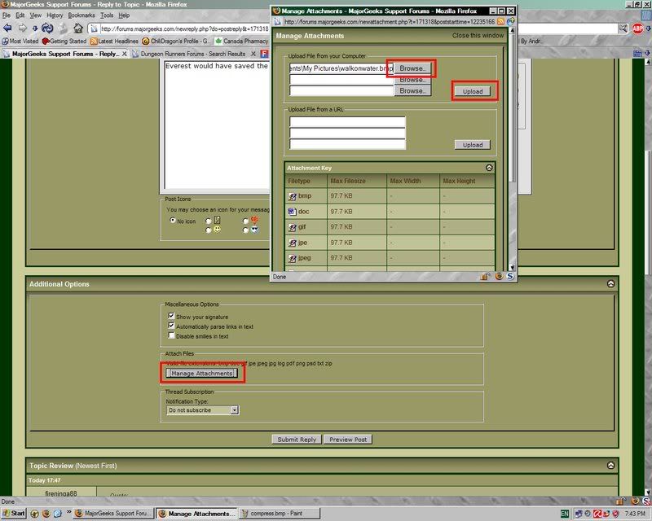Click Upload for file from URL

pyautogui.click(x=473, y=145)
